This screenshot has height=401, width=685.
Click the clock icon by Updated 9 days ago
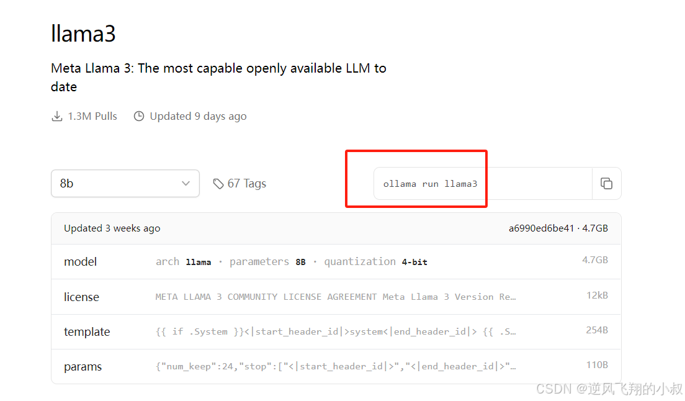tap(139, 116)
